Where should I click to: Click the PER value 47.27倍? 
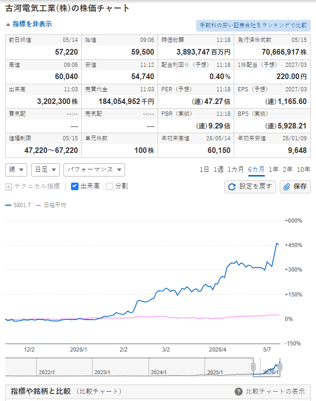coord(211,102)
